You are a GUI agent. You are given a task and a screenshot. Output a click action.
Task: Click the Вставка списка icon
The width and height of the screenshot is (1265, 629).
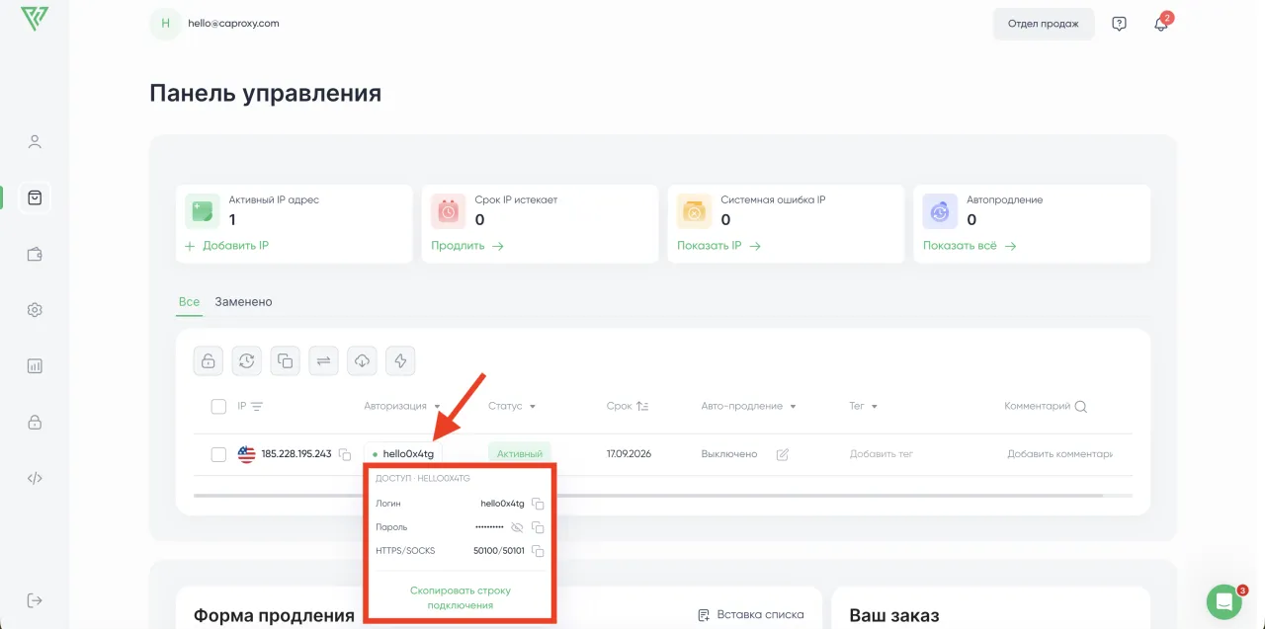click(x=704, y=615)
